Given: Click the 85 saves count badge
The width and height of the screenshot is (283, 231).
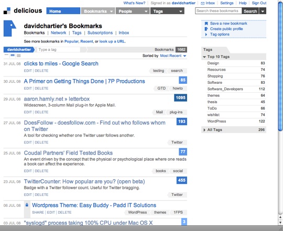Looking at the screenshot, I should (183, 80).
